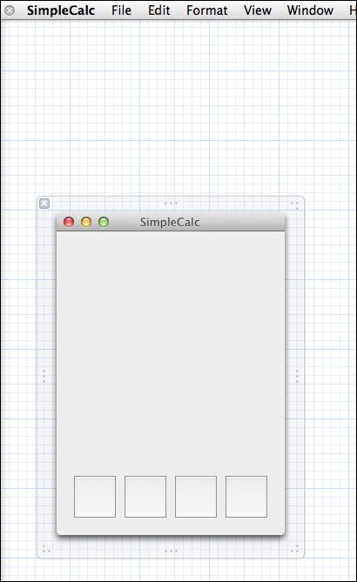Open the SimpleCalc application menu
357x582 pixels.
coord(61,10)
